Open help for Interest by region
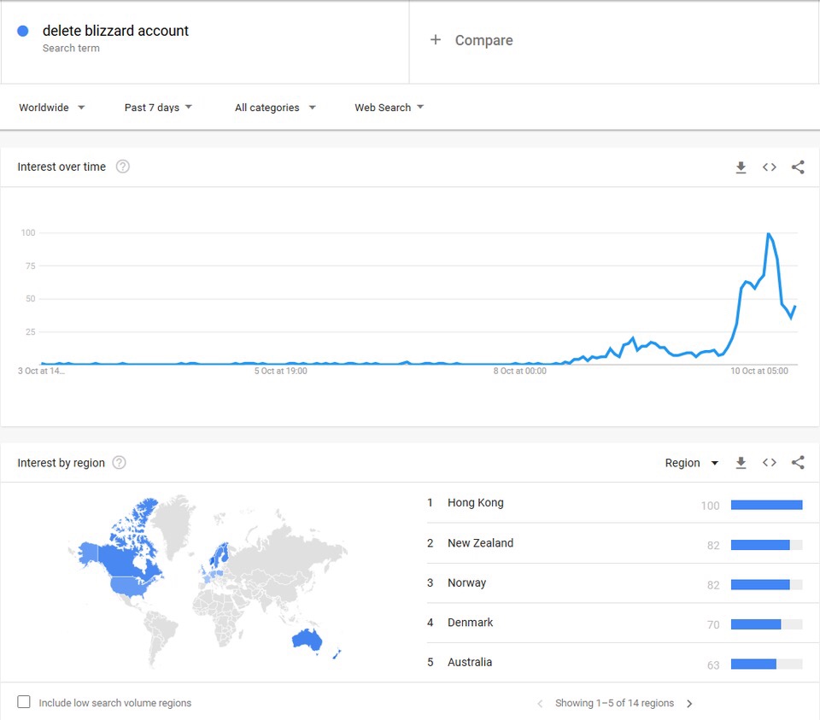 click(120, 463)
